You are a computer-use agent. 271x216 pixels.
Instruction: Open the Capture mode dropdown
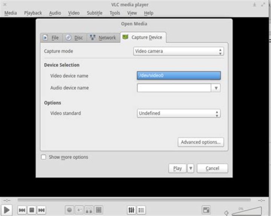click(178, 51)
